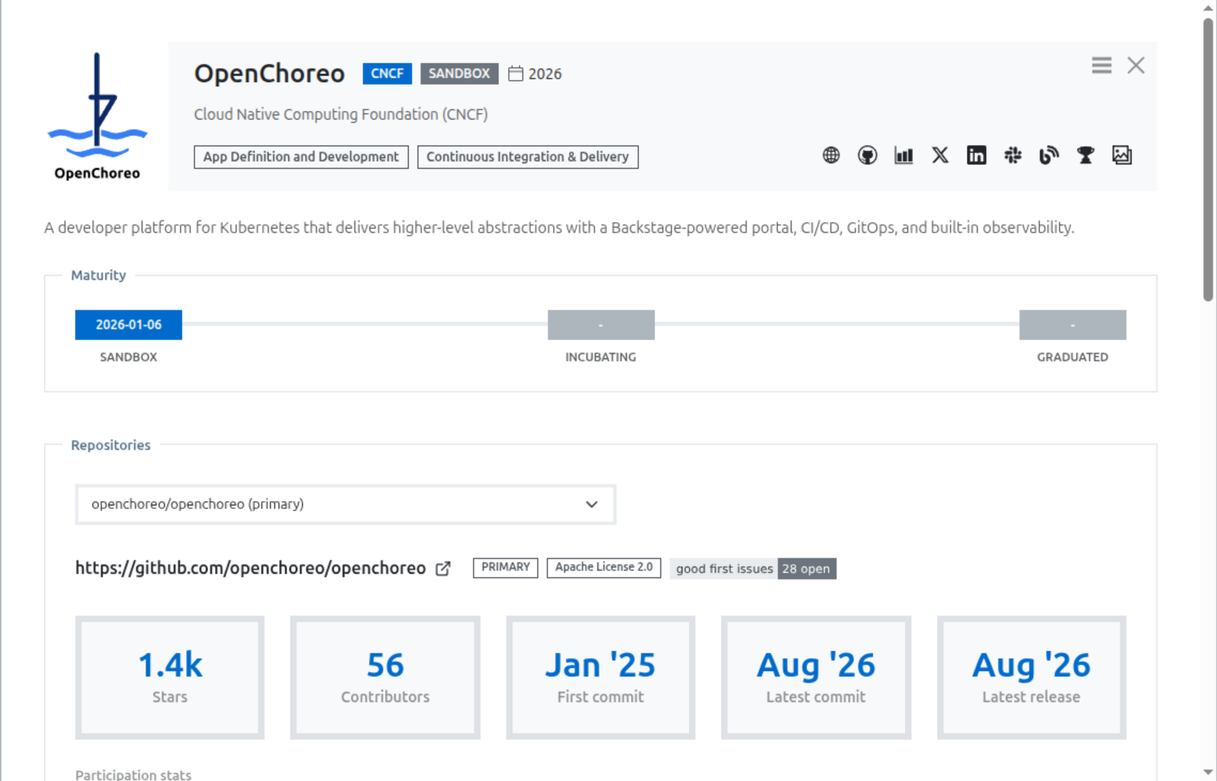
Task: Click the dropdown chevron arrow
Action: pyautogui.click(x=591, y=505)
